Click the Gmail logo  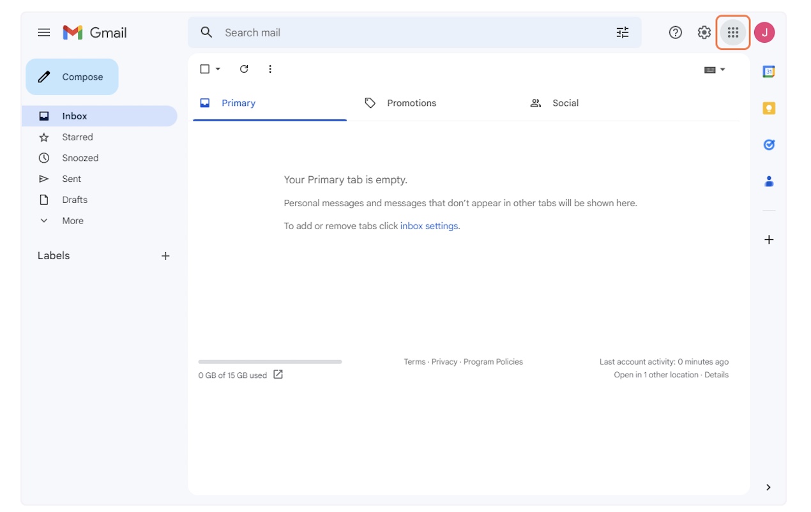(95, 33)
